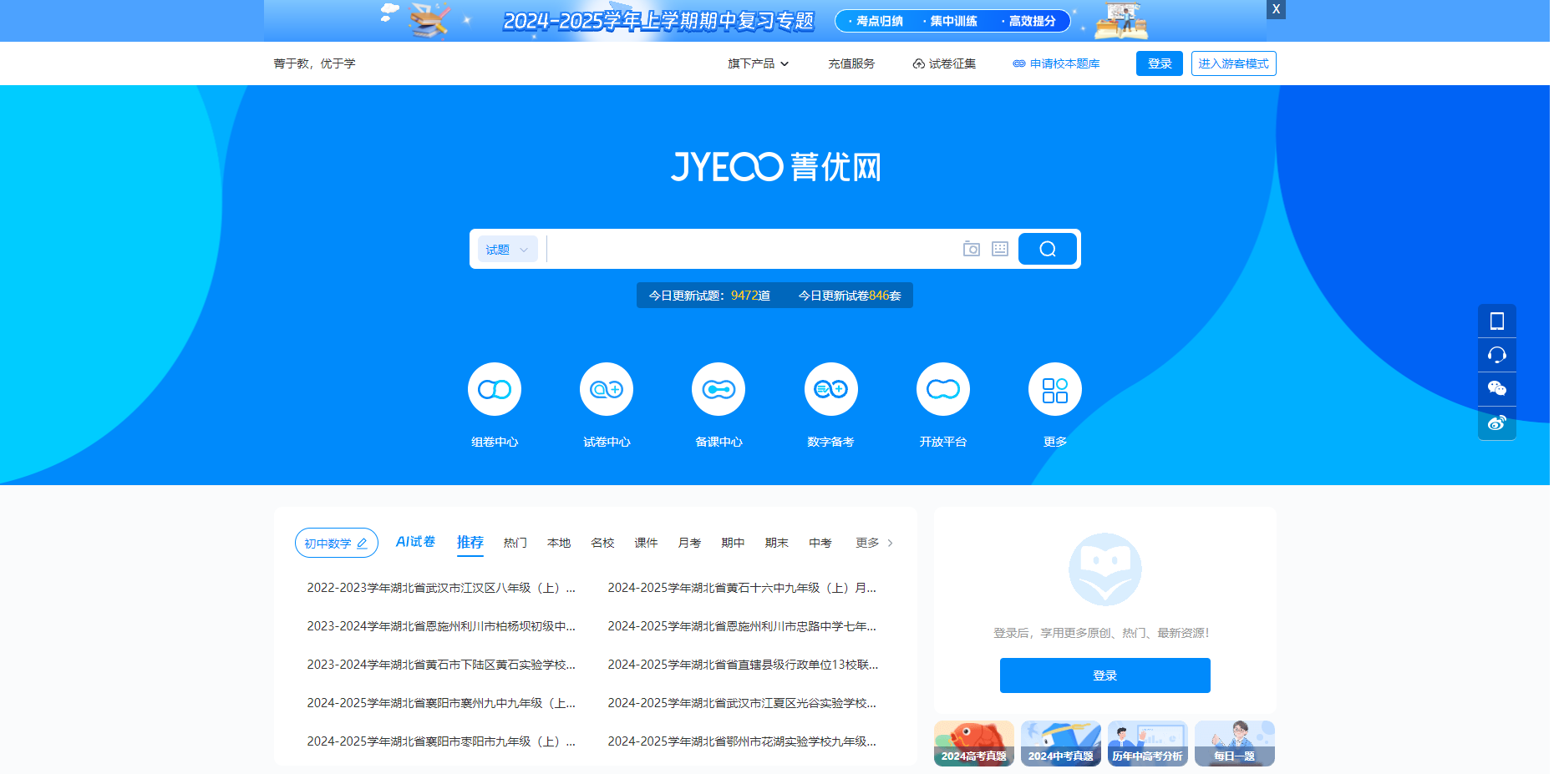Image resolution: width=1564 pixels, height=774 pixels.
Task: Change subject via 初中数学 selector
Action: (x=337, y=543)
